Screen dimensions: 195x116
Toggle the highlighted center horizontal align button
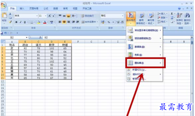tap(64, 22)
